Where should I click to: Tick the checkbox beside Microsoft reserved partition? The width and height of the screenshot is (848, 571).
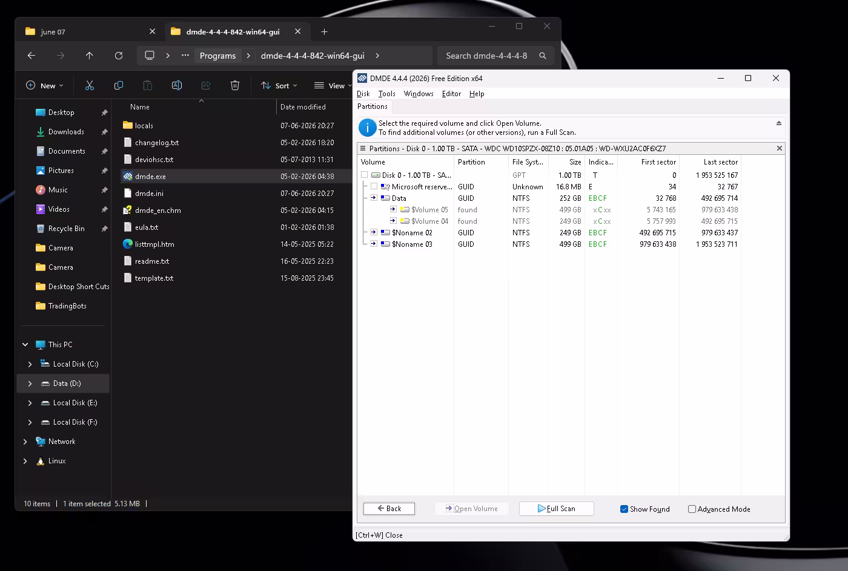pyautogui.click(x=374, y=187)
